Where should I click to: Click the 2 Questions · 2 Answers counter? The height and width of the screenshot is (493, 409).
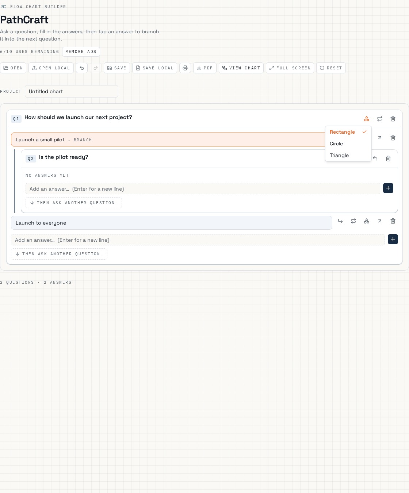click(x=36, y=282)
